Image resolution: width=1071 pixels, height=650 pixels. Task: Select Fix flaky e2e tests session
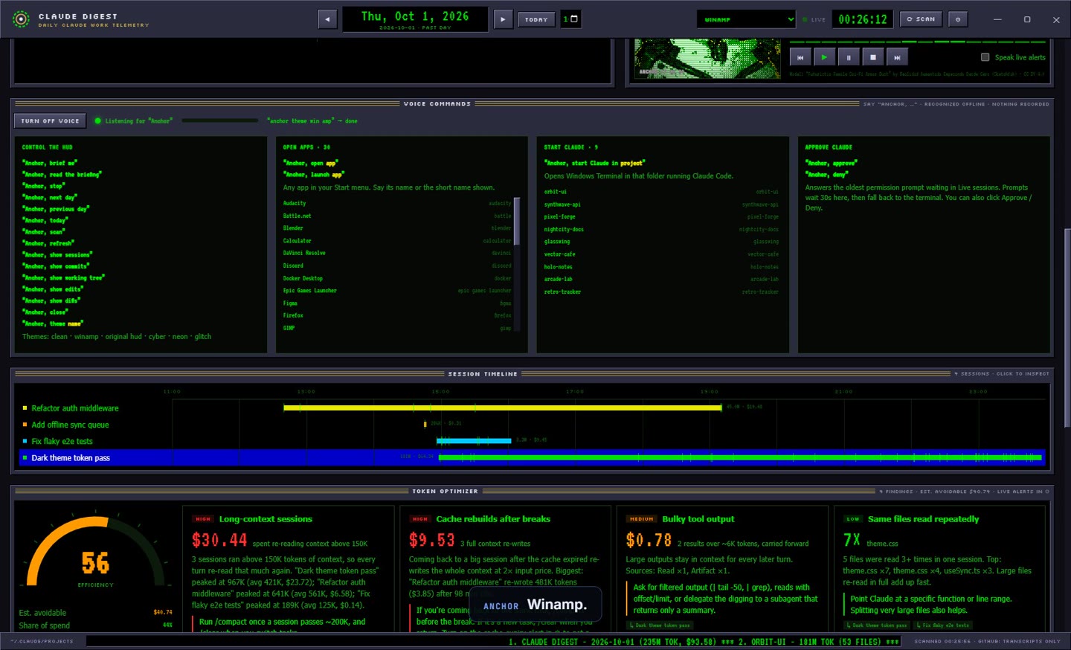pos(532,441)
